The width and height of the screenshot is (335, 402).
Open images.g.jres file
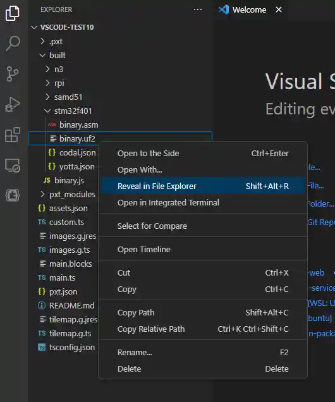pyautogui.click(x=73, y=236)
